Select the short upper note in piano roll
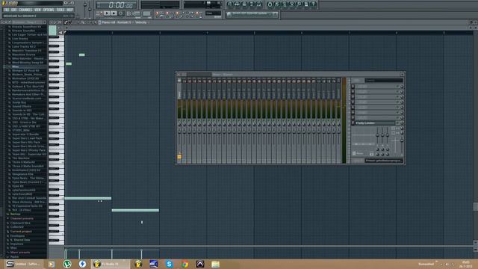Image resolution: width=478 pixels, height=269 pixels. pos(81,55)
